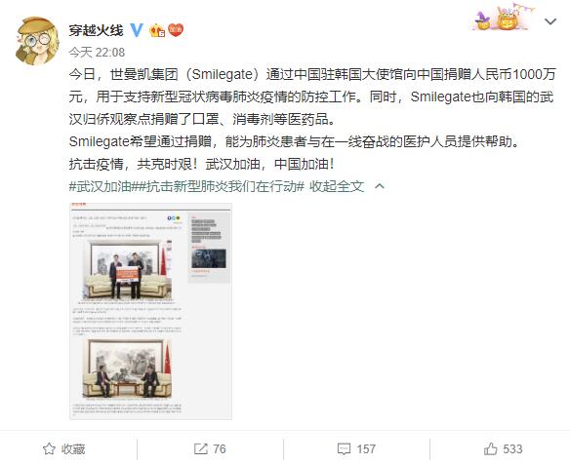
Task: Click the membership crown badge icon
Action: point(157,30)
